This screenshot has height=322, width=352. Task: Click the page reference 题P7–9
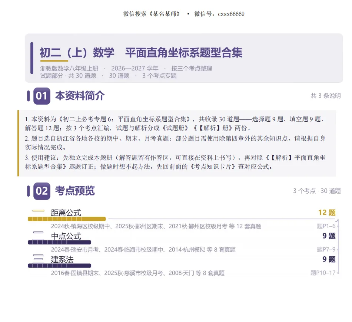coord(326,250)
